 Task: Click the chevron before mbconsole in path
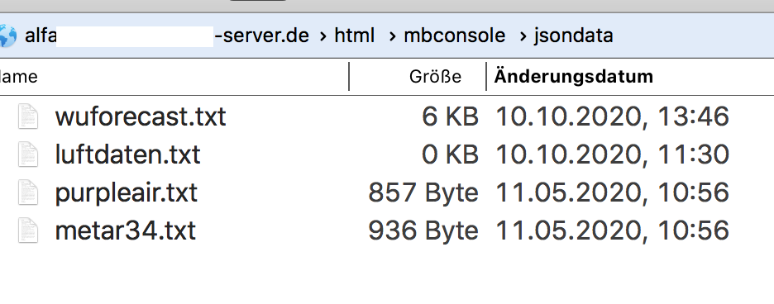pyautogui.click(x=393, y=36)
